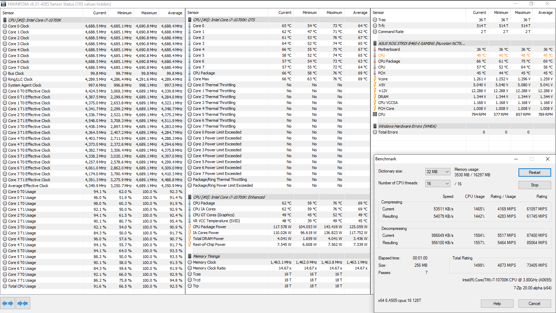
Task: Stop the running benchmark
Action: click(x=534, y=185)
